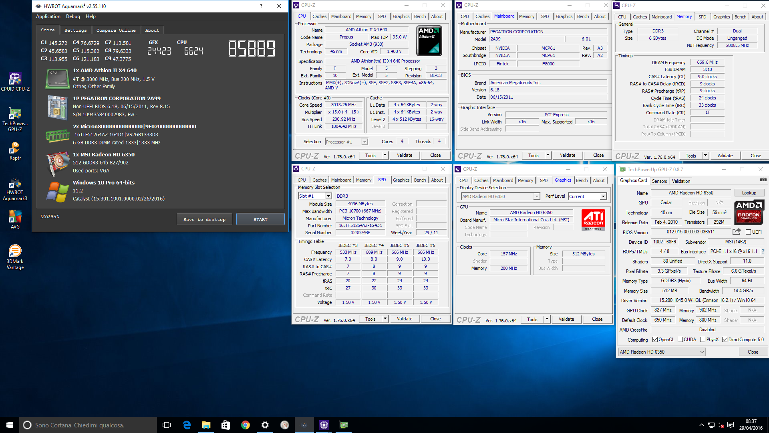The width and height of the screenshot is (769, 433).
Task: Toggle the OpenCL checkbox
Action: click(655, 340)
